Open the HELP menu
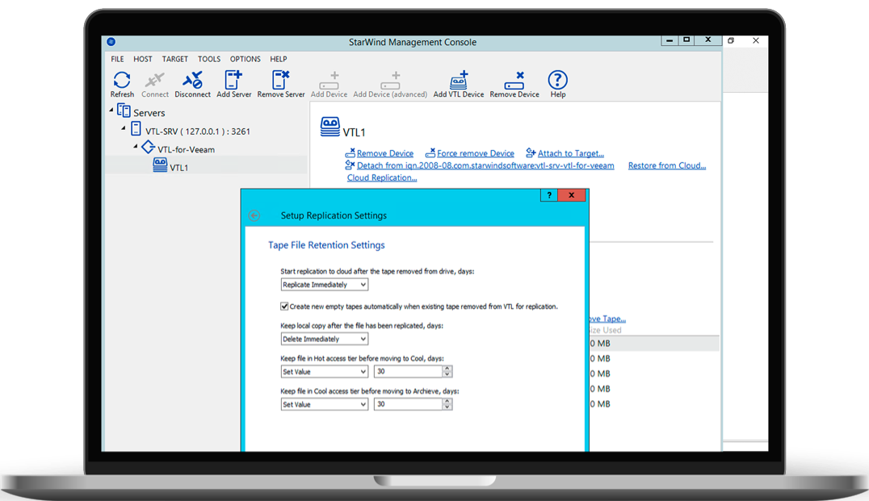This screenshot has height=501, width=869. 278,59
